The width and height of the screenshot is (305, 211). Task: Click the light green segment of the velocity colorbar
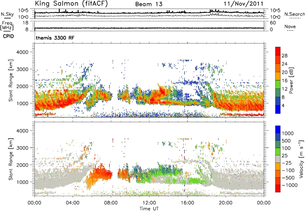[x=278, y=152]
